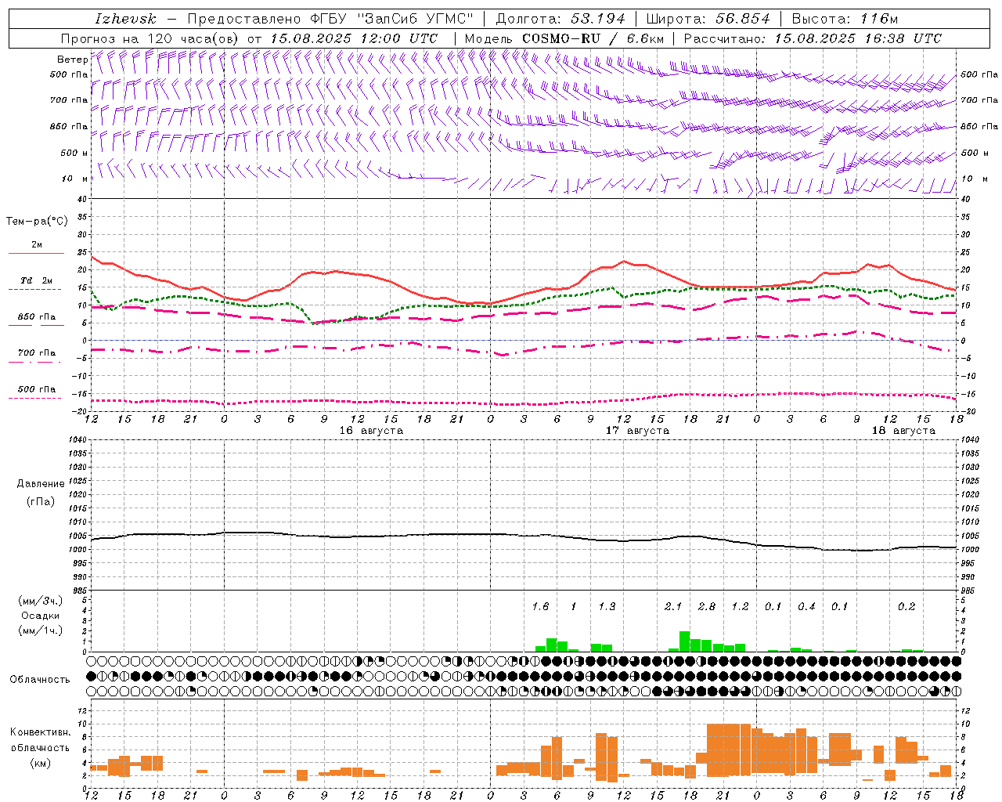Click the '(мм/3ч.)' precipitation unit label
Screen dimensions: 1002x802
41,601
